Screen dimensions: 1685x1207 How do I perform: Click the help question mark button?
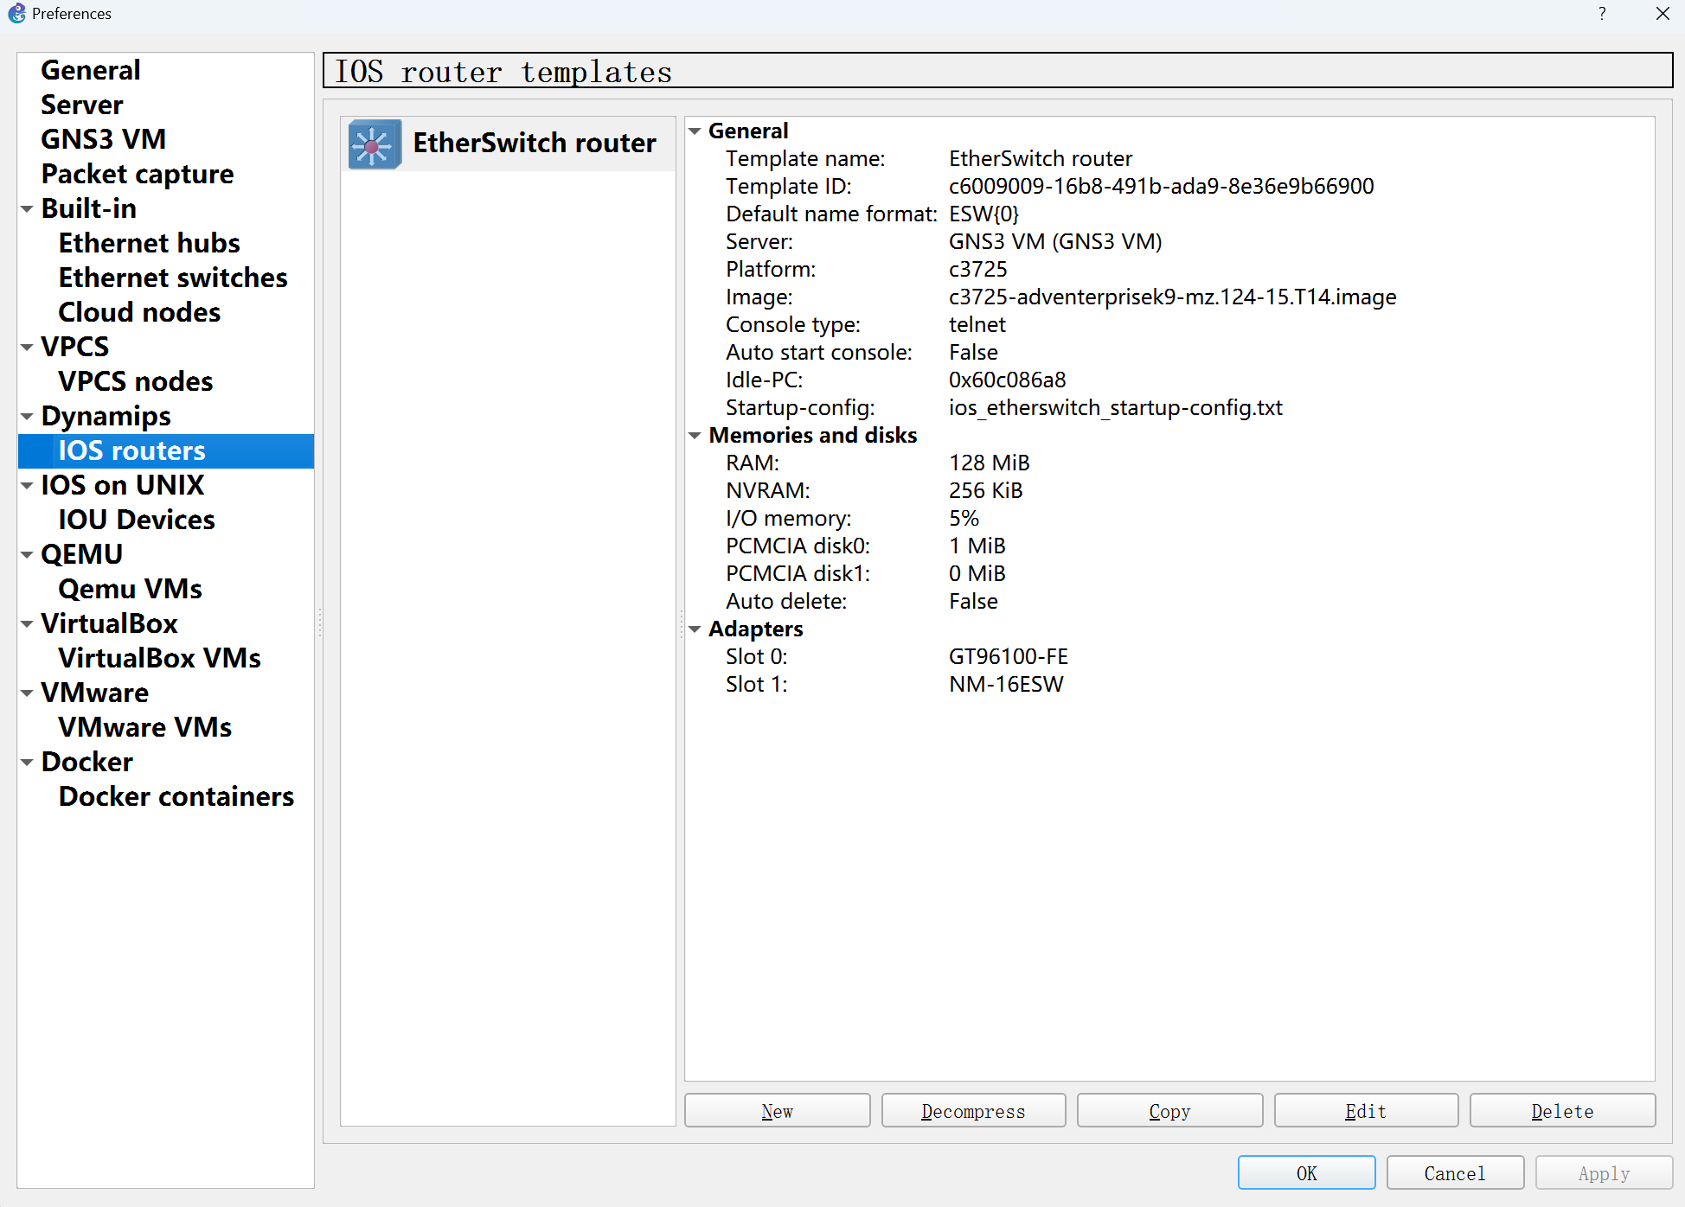[1602, 13]
